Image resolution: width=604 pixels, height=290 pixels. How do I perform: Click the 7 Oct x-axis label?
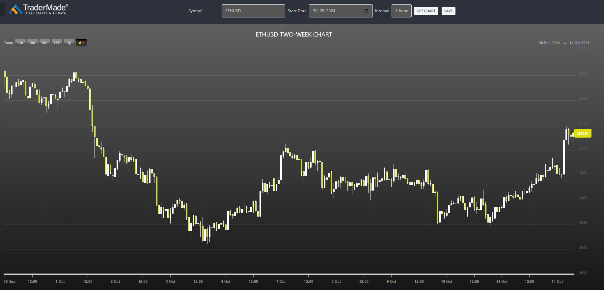[281, 281]
